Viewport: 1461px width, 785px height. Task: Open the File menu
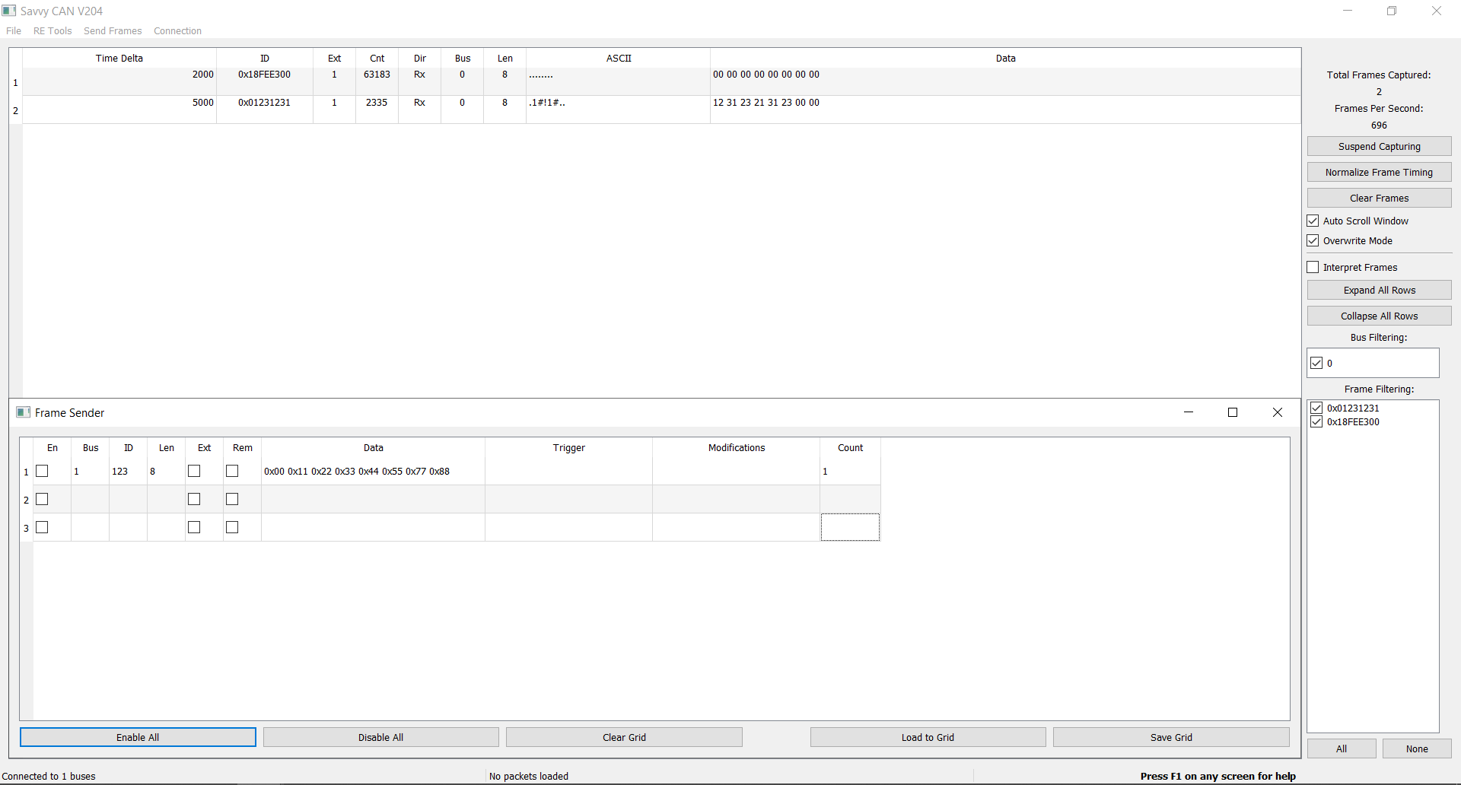coord(14,31)
